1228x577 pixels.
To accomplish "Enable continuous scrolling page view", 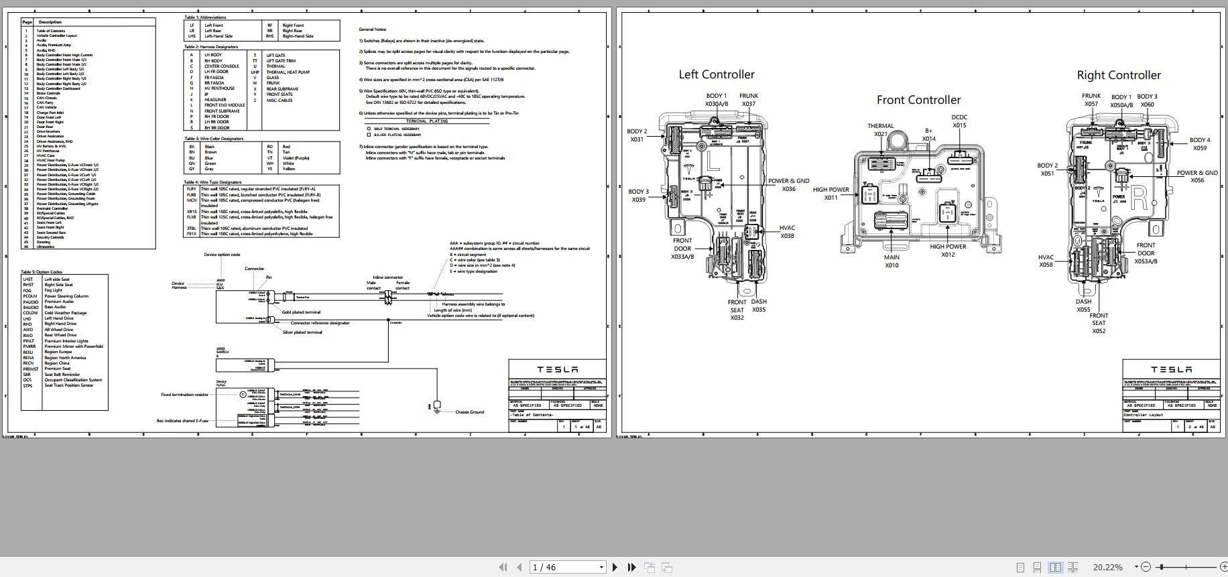I will 1038,567.
